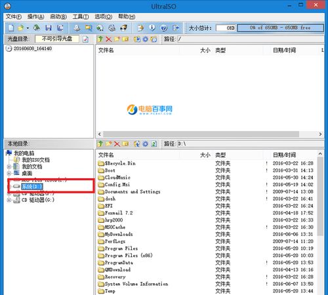Click red Delete X in local directory toolbar
Screen dimensions: 328x295
tap(117, 144)
